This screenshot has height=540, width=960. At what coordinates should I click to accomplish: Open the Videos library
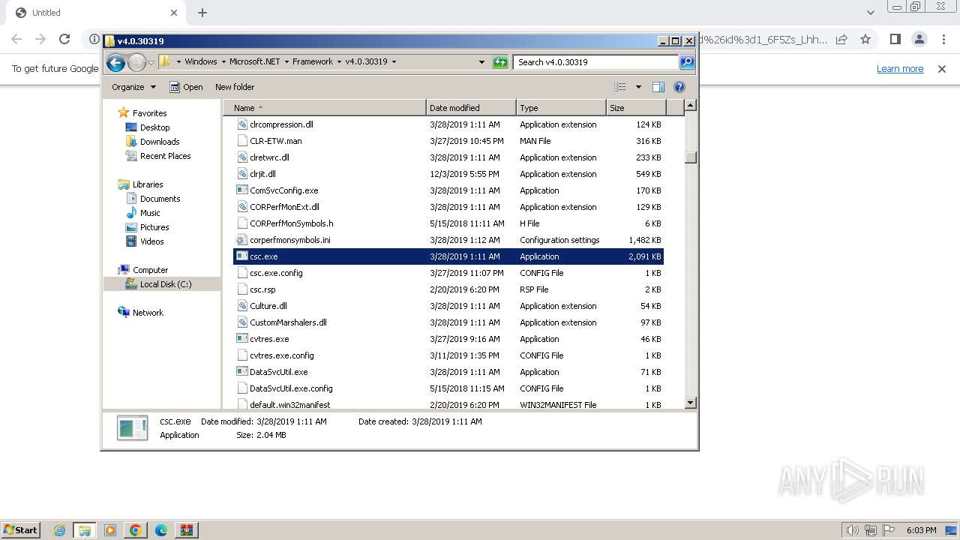151,241
